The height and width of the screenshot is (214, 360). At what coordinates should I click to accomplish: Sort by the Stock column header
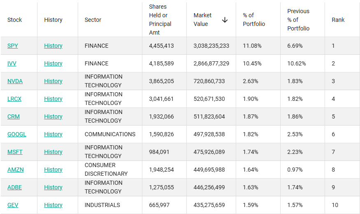(x=15, y=20)
